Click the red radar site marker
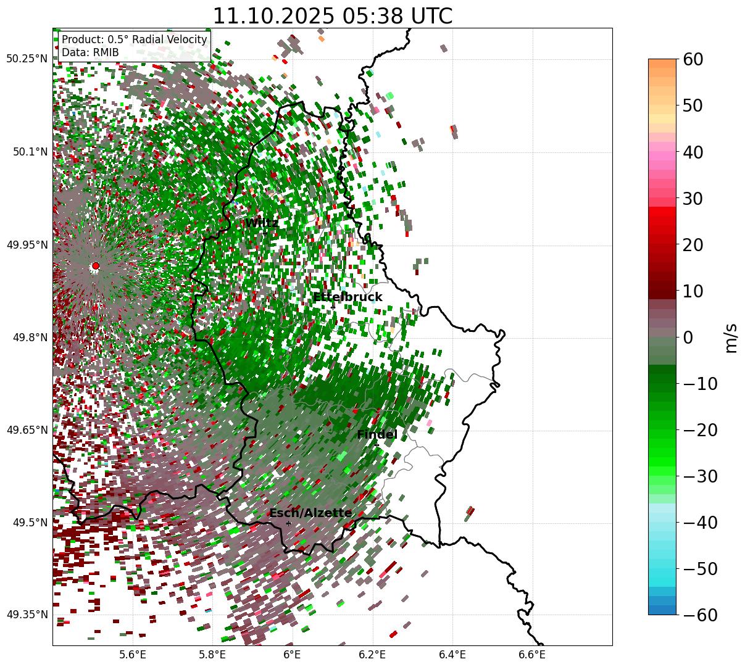 tap(96, 266)
